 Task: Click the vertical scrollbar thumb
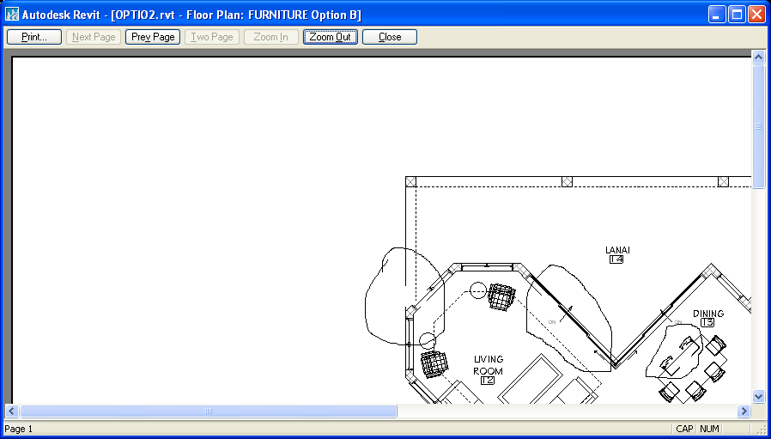pos(758,126)
